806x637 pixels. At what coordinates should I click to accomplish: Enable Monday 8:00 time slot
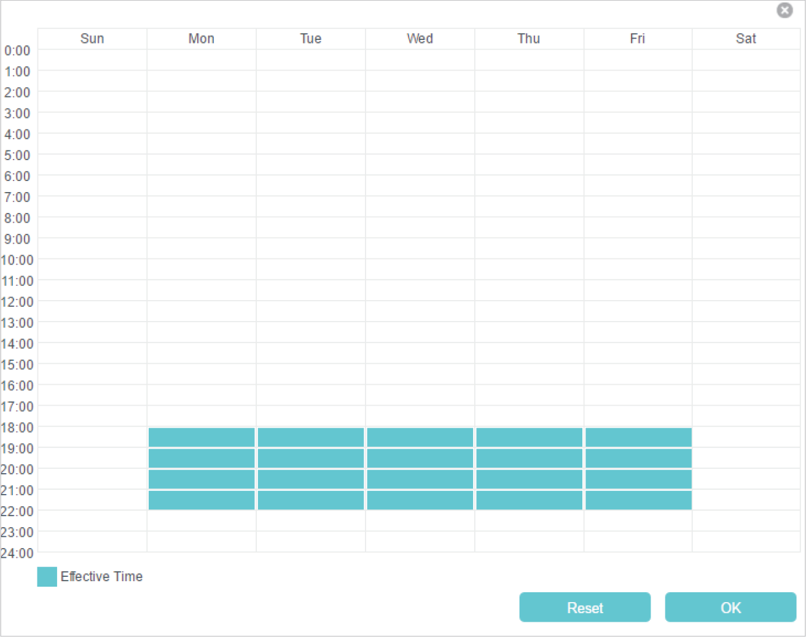click(202, 228)
